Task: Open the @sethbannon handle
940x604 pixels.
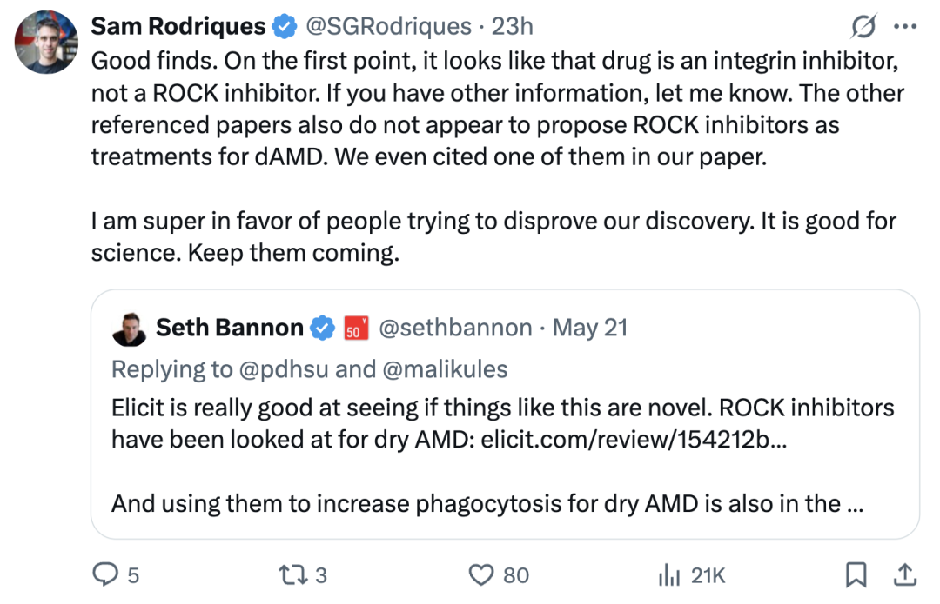Action: pyautogui.click(x=456, y=328)
